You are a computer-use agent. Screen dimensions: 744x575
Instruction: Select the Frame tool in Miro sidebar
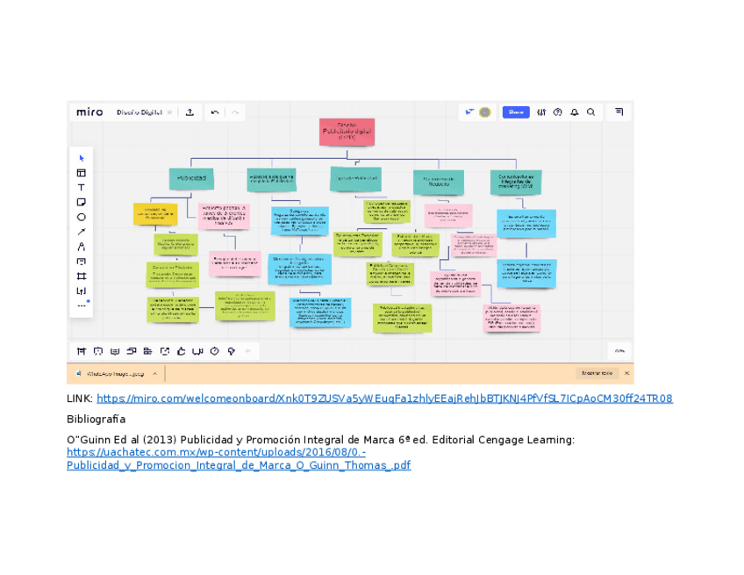(82, 277)
